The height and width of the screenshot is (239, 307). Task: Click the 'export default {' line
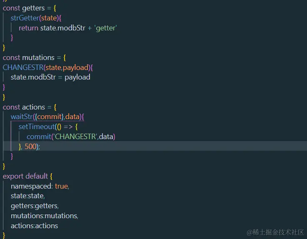coord(27,176)
